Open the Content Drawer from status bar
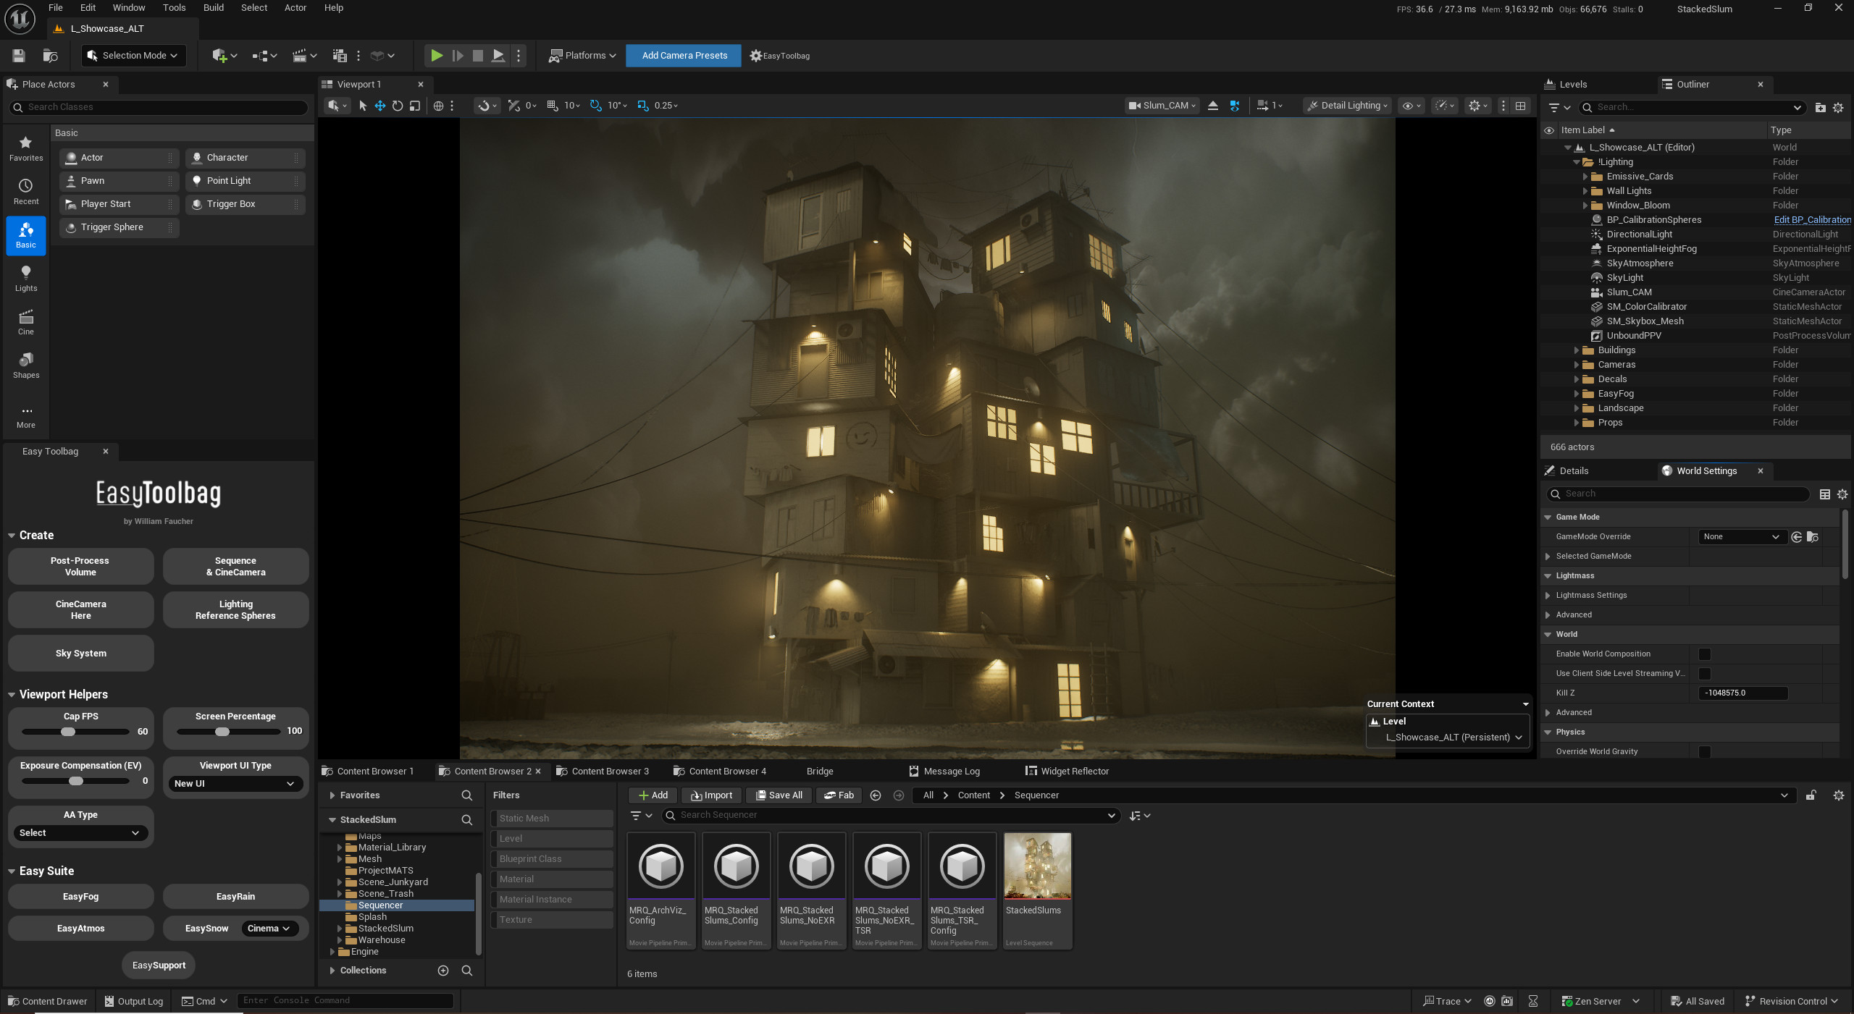The height and width of the screenshot is (1014, 1854). pos(46,1001)
